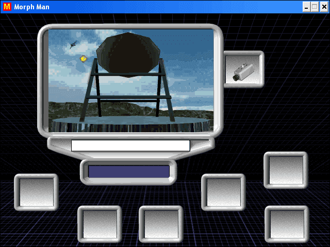Maximize the Morph Man window
The image size is (330, 247).
coord(315,7)
